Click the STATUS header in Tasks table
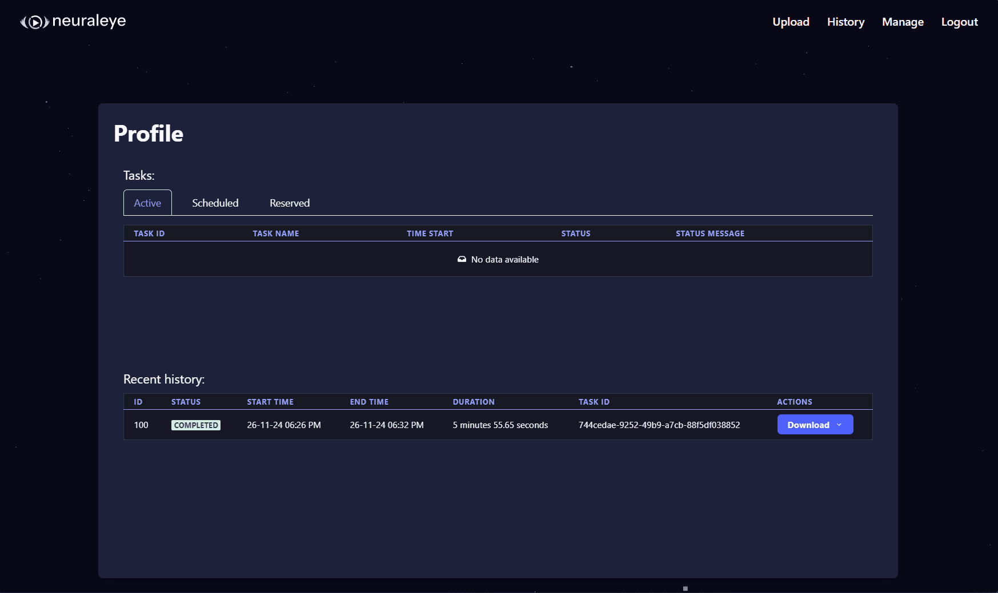This screenshot has width=998, height=593. pos(576,233)
